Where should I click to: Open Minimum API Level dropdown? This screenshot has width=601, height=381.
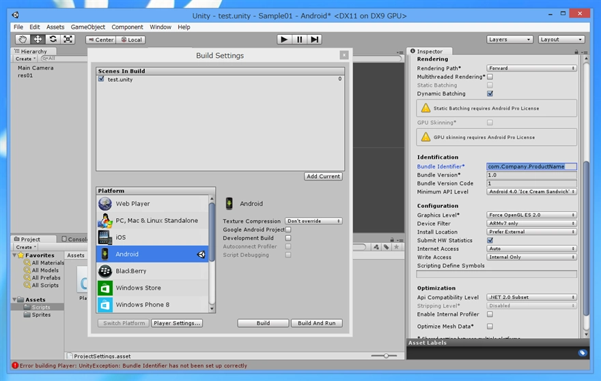pos(531,192)
